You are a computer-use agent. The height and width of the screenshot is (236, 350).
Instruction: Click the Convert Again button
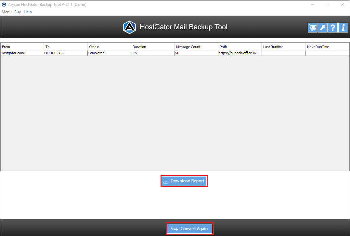click(190, 229)
